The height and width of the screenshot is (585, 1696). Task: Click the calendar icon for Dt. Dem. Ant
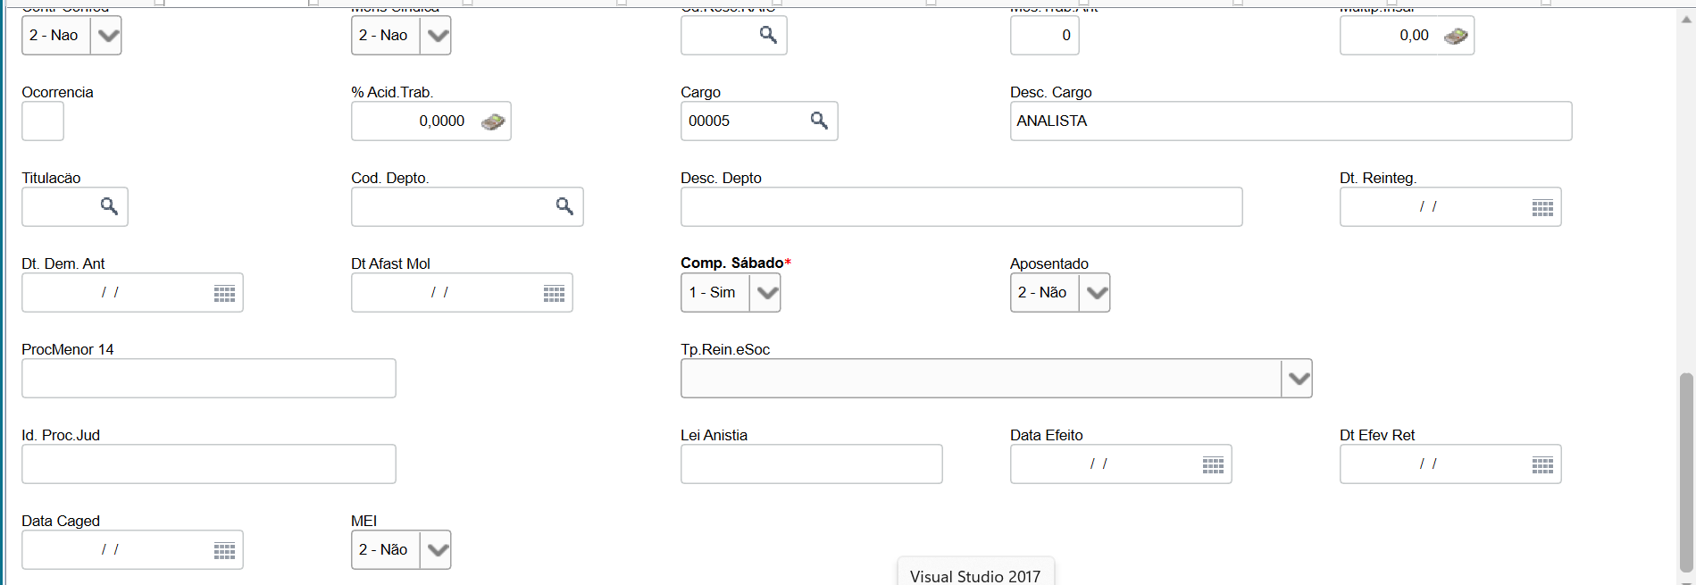click(224, 293)
